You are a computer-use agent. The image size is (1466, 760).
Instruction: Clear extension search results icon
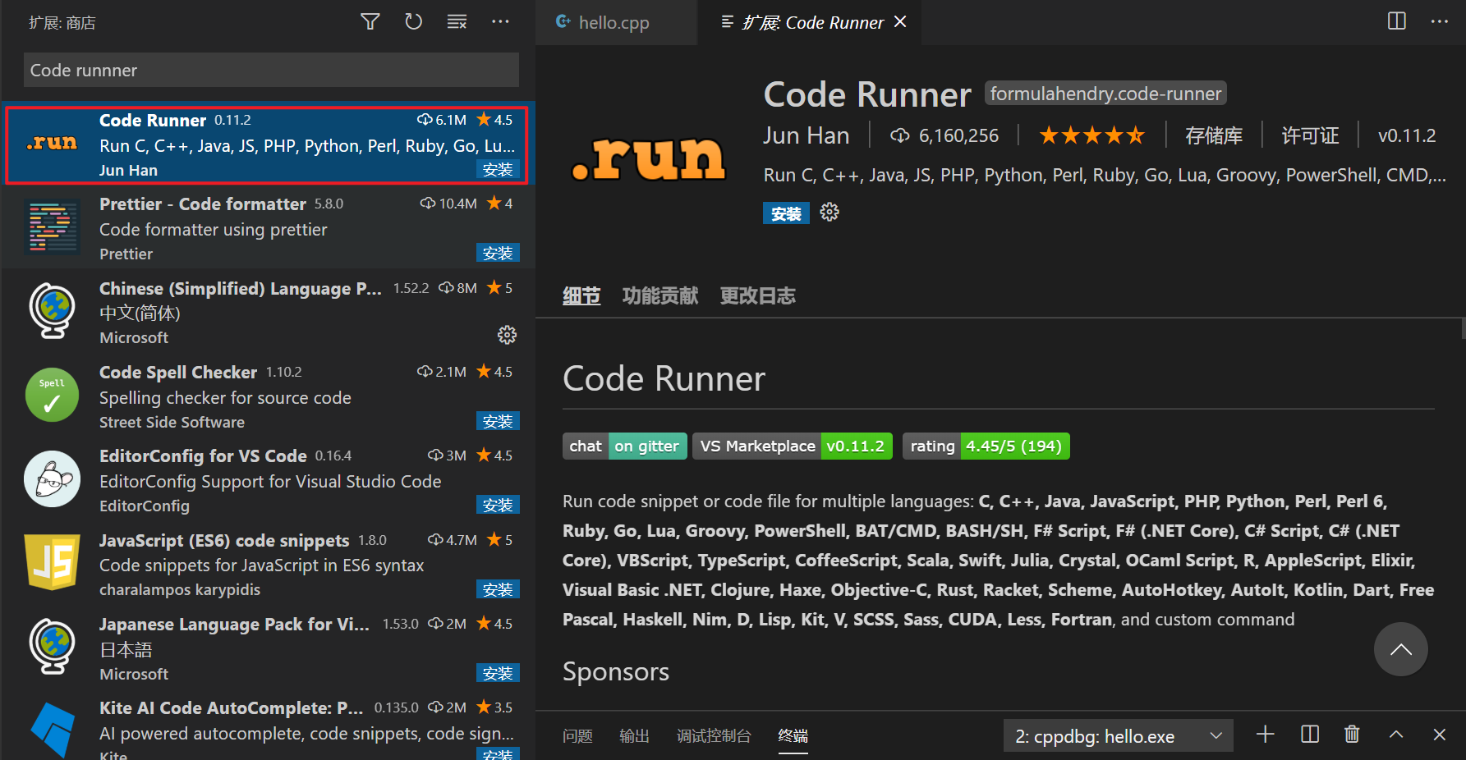457,22
